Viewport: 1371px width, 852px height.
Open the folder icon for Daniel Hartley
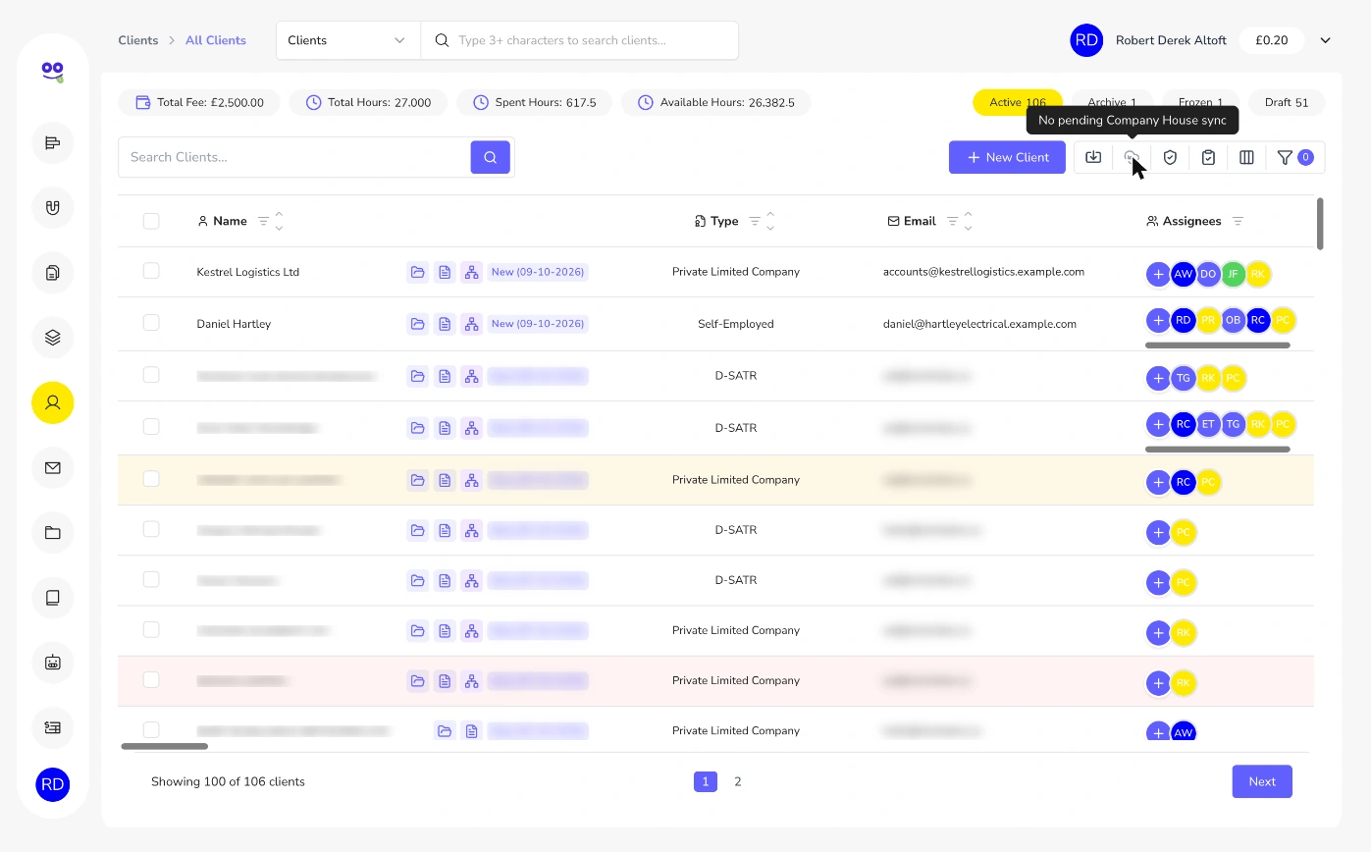tap(417, 324)
